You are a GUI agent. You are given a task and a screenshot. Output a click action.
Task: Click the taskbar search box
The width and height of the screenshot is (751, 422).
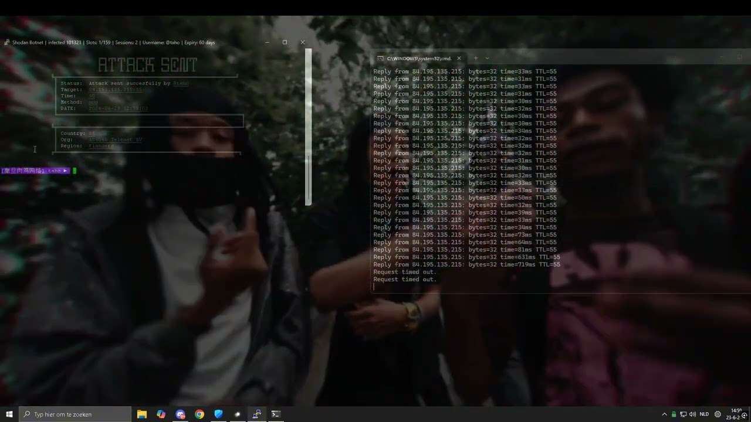click(75, 414)
